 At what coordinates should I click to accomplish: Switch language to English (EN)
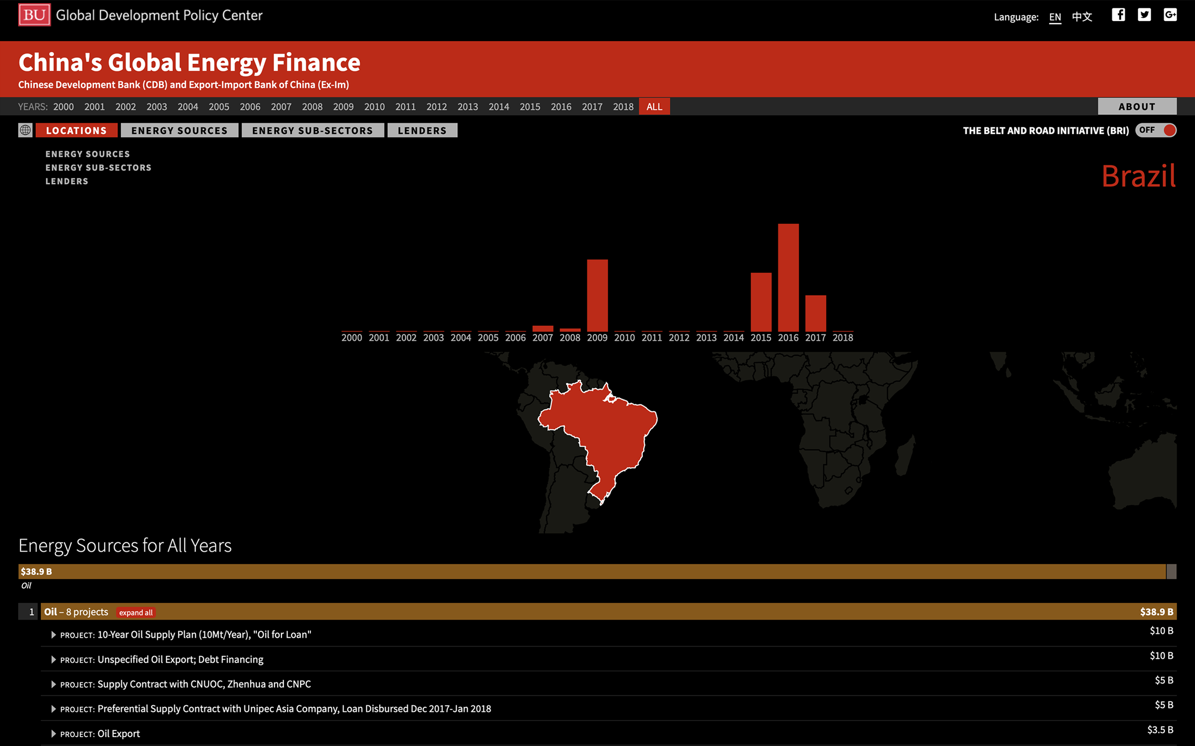pyautogui.click(x=1055, y=17)
